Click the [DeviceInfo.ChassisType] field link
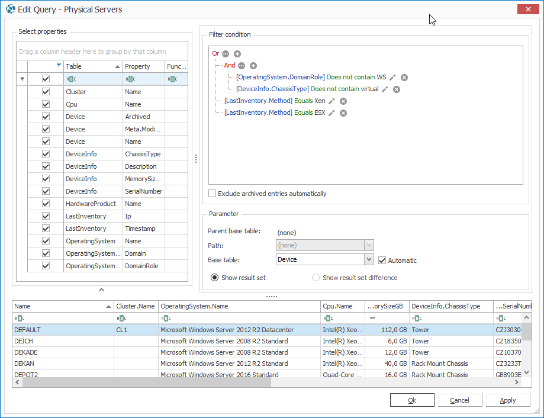 coord(272,89)
